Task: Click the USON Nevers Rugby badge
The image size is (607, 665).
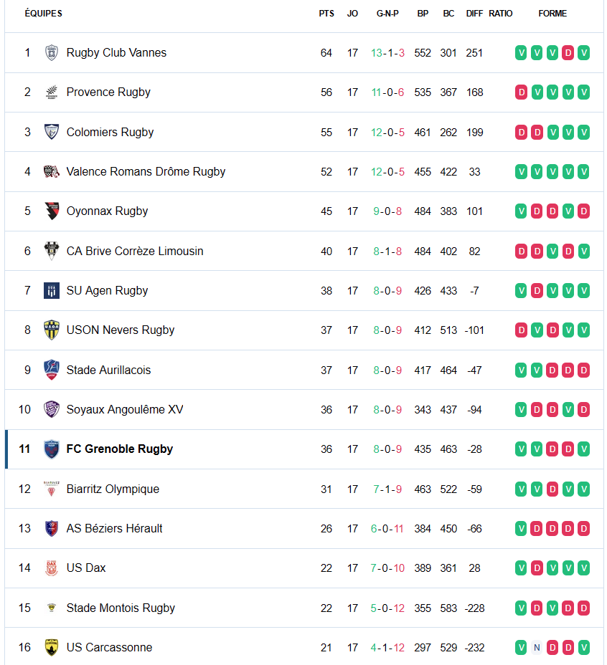Action: [x=51, y=330]
